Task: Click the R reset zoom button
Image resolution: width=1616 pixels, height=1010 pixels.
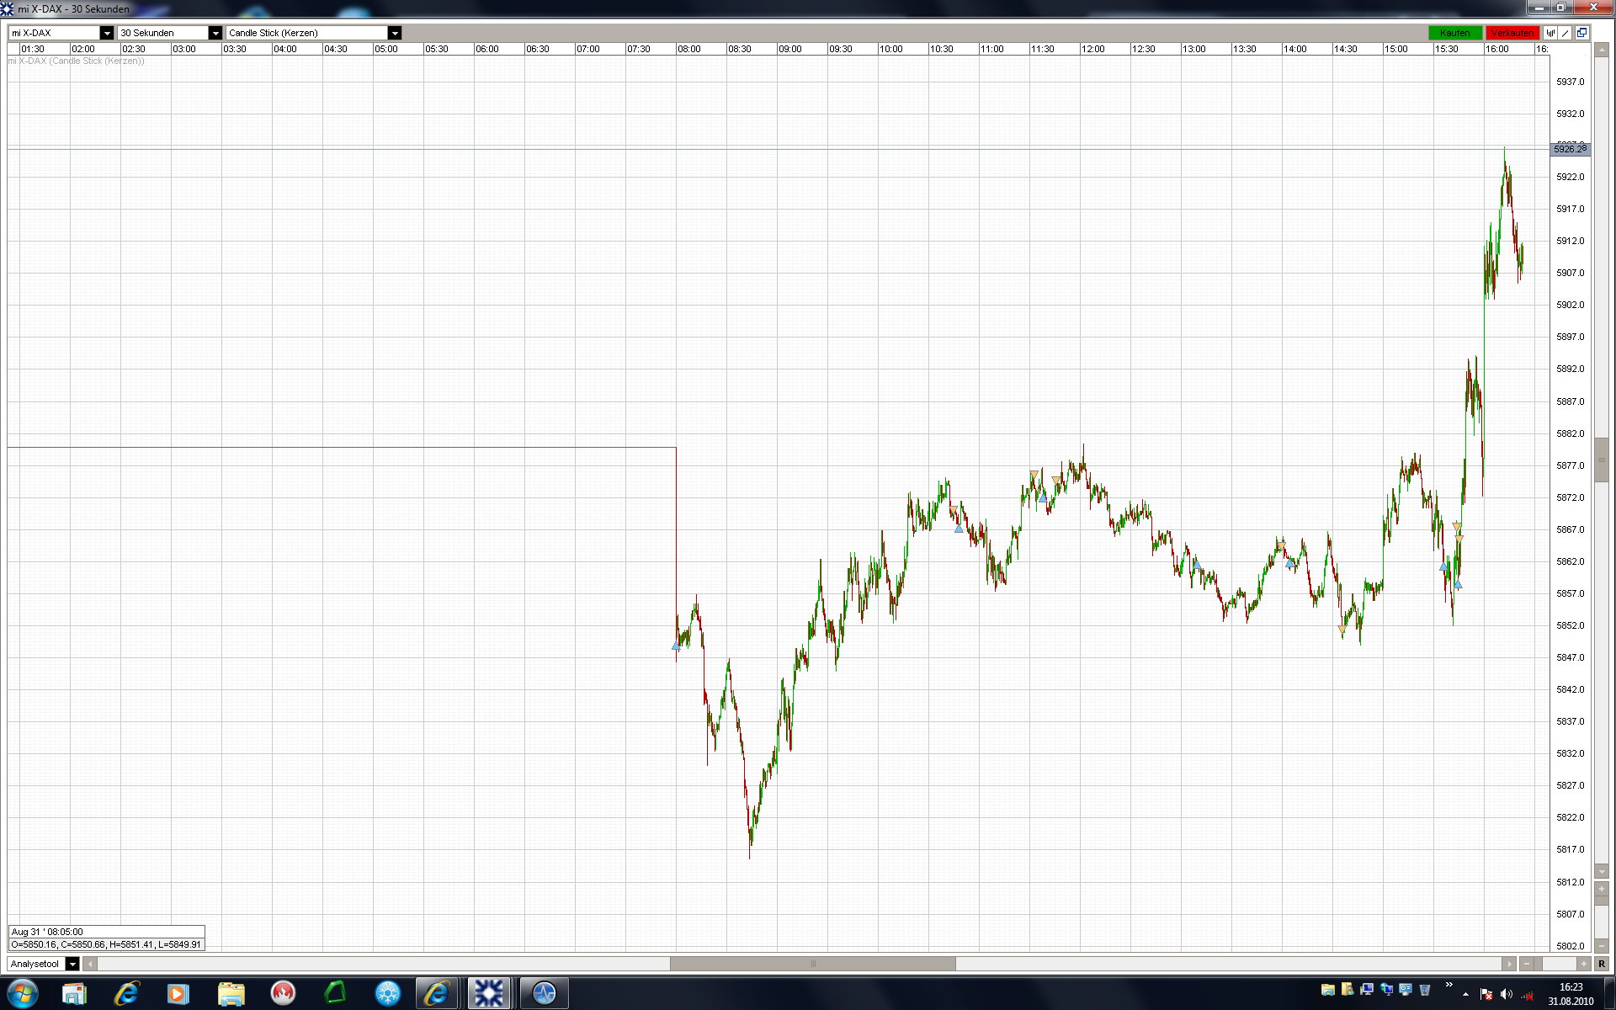Action: pos(1602,964)
